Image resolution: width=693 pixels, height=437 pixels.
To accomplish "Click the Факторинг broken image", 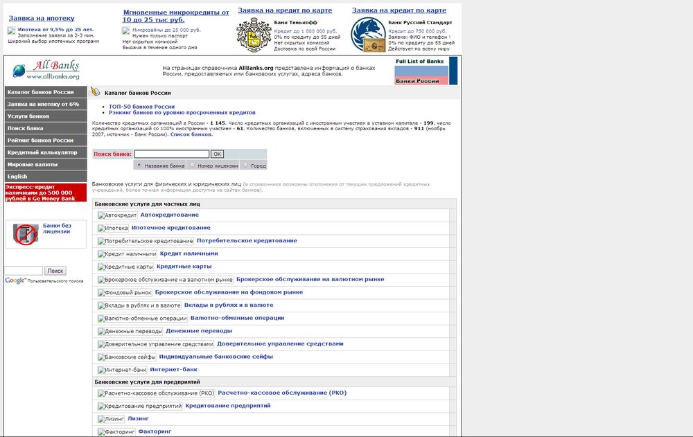I will pos(116,431).
